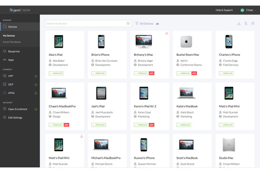Click the DEP icon in the sidebar
Screen dimensions: 260x173
[5, 84]
